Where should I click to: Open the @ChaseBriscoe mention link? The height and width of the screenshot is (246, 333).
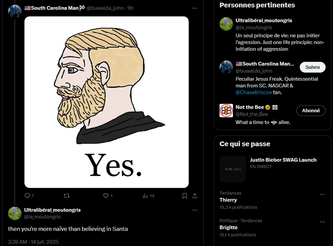click(253, 92)
